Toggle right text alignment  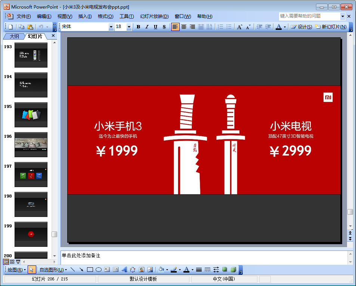(x=192, y=27)
